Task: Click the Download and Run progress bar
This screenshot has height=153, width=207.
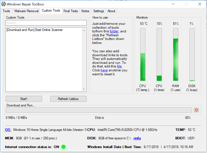Action: coord(99,110)
